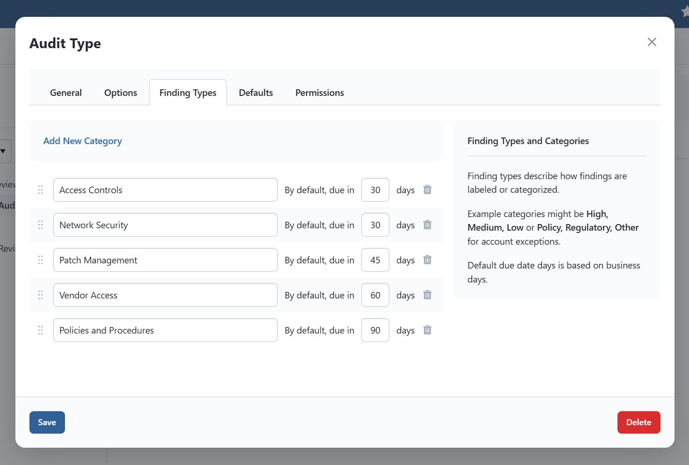Click dropdown arrow in background page at left edge
The width and height of the screenshot is (689, 465).
click(3, 151)
